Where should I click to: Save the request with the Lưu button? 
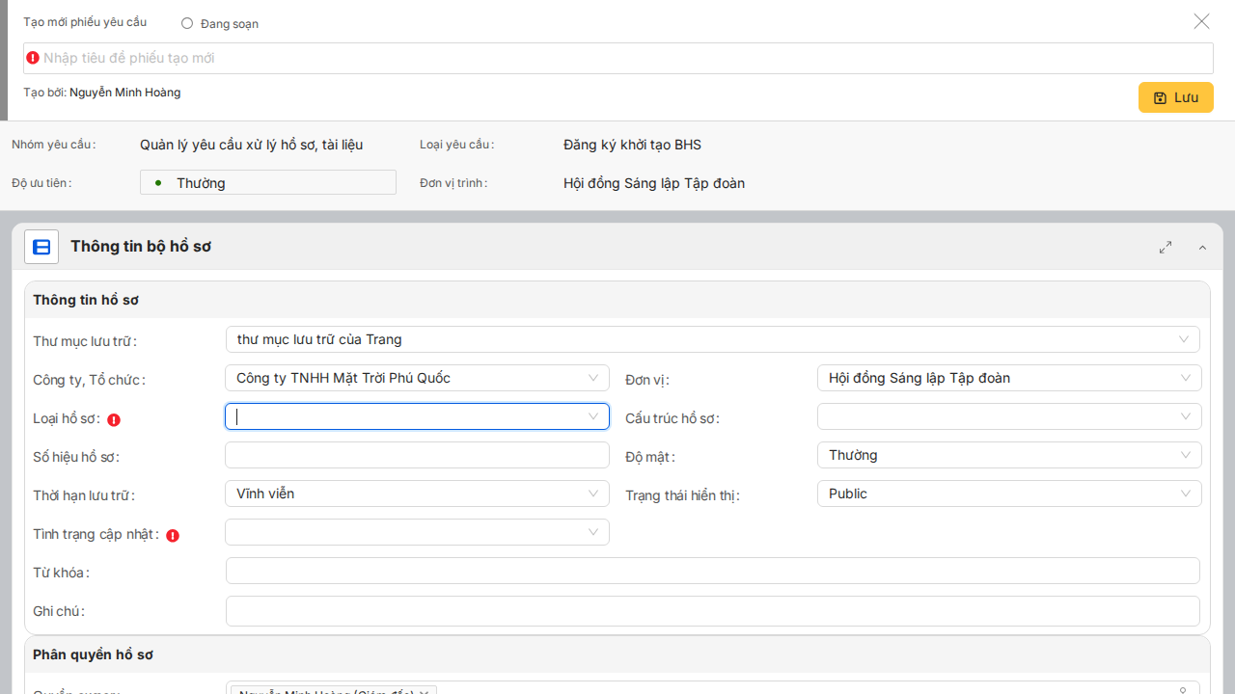[1175, 97]
